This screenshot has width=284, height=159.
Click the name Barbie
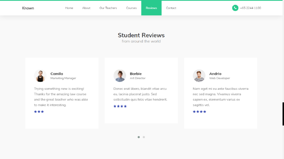(136, 74)
